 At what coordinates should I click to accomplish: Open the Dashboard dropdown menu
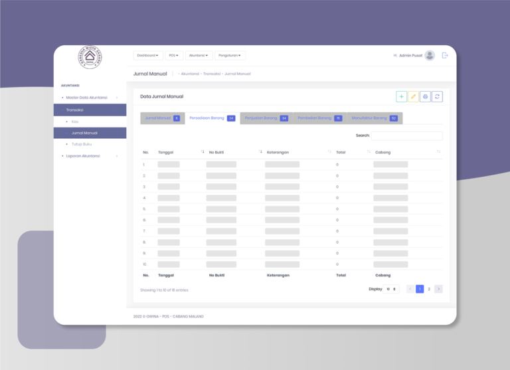(x=148, y=56)
